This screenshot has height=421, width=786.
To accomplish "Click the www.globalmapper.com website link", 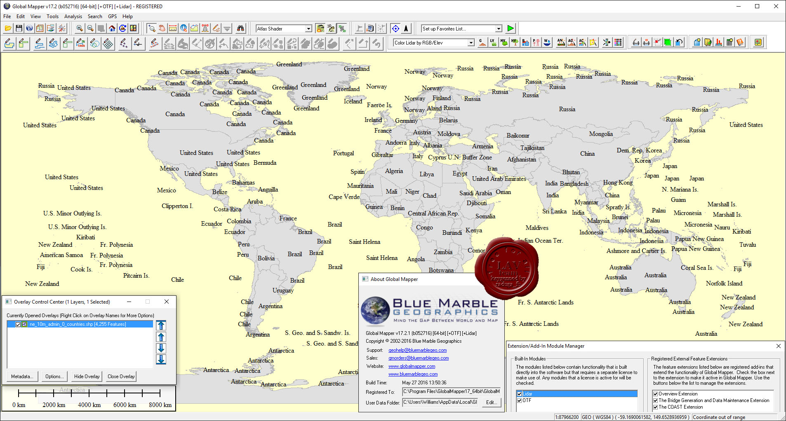I will 412,366.
